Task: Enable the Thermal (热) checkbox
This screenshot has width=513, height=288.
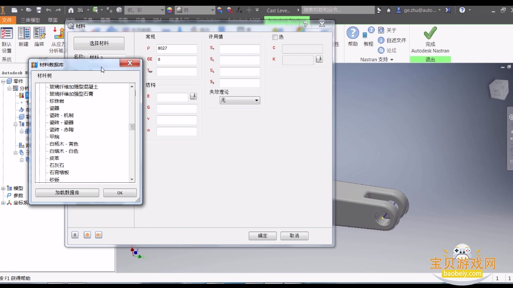Action: click(x=275, y=37)
